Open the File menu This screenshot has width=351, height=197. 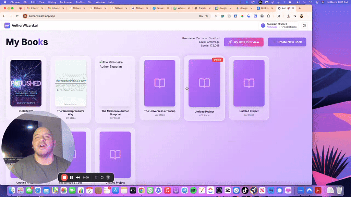[25, 2]
